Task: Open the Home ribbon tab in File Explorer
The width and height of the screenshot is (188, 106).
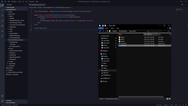Action: 106,28
